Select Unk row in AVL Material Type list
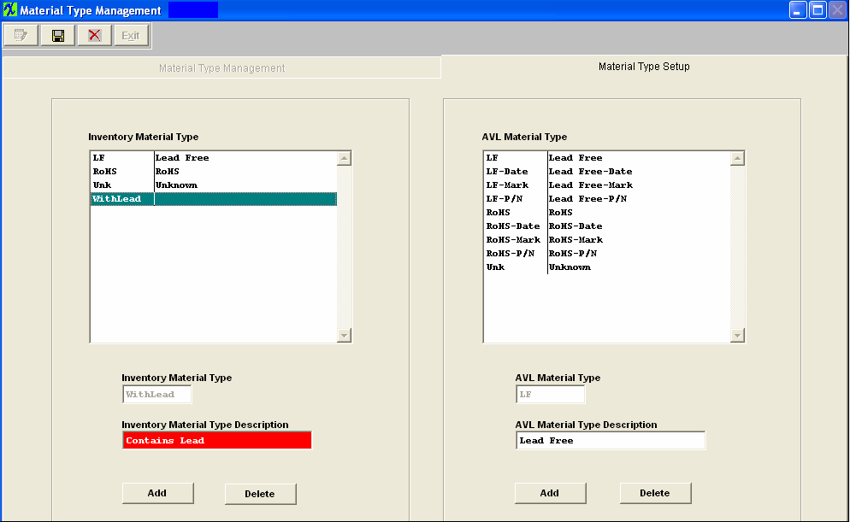850x522 pixels. (x=606, y=267)
